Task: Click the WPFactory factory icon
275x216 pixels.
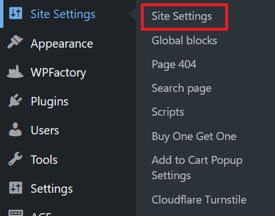Action: [15, 71]
